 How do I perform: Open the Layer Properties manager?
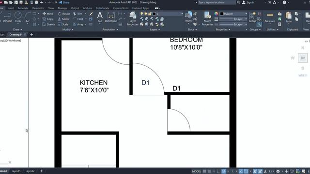[x=132, y=19]
